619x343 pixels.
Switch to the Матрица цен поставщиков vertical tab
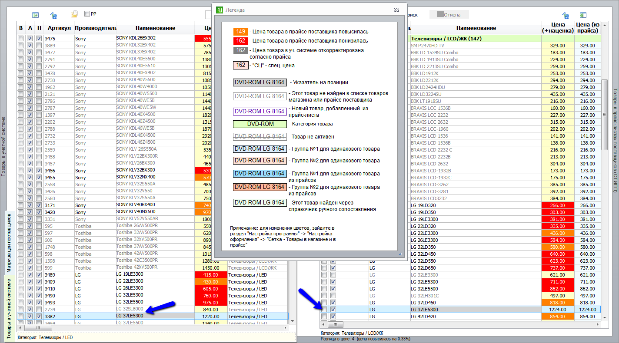(x=9, y=242)
